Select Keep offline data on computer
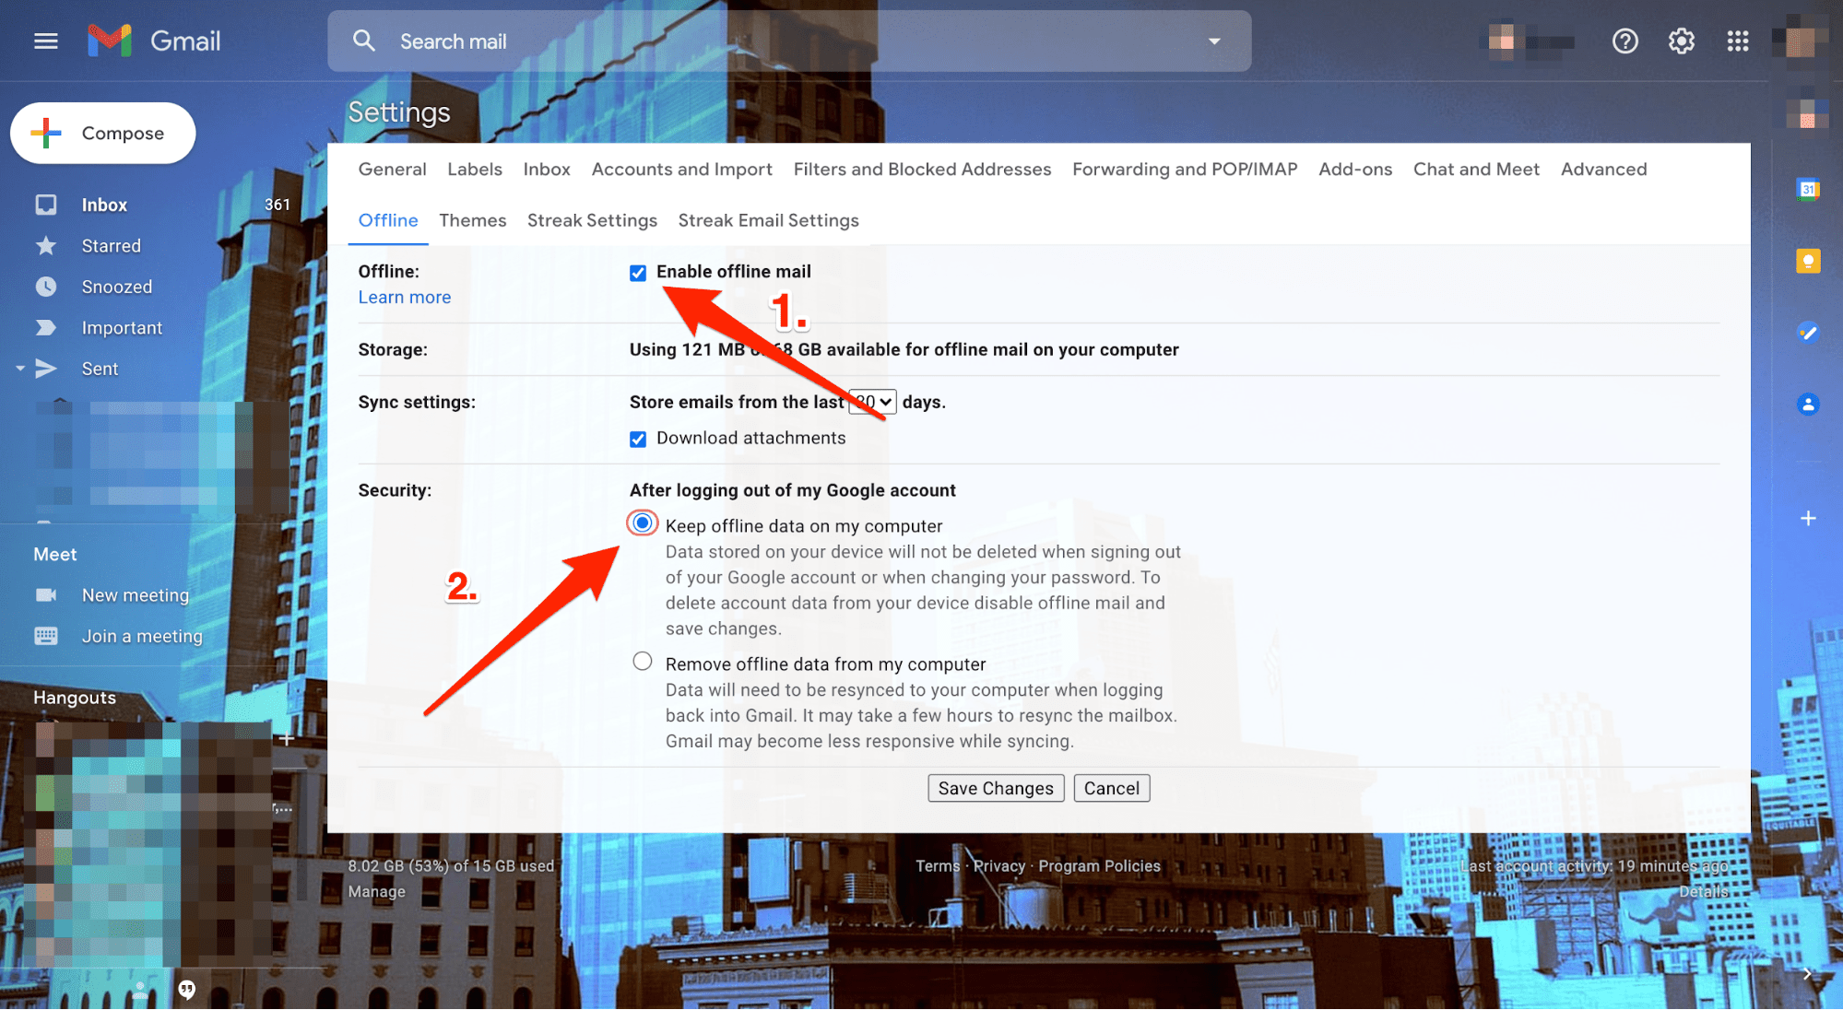The height and width of the screenshot is (1010, 1843). pos(644,525)
